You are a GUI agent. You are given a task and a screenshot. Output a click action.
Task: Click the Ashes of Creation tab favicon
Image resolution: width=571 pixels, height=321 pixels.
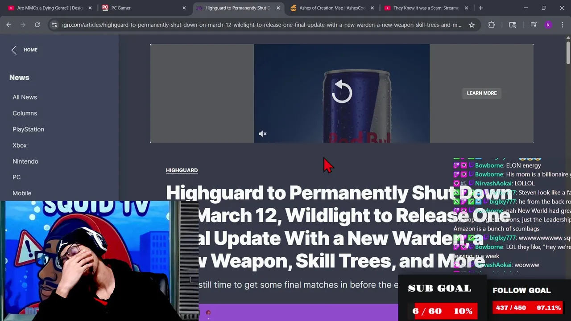[293, 8]
